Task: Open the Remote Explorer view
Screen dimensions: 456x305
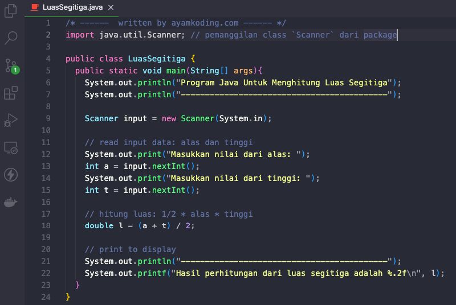Action: (11, 148)
